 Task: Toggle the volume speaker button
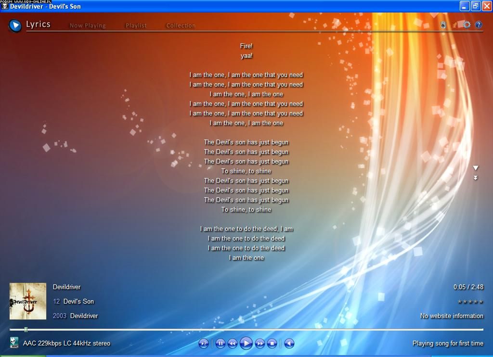(x=289, y=343)
